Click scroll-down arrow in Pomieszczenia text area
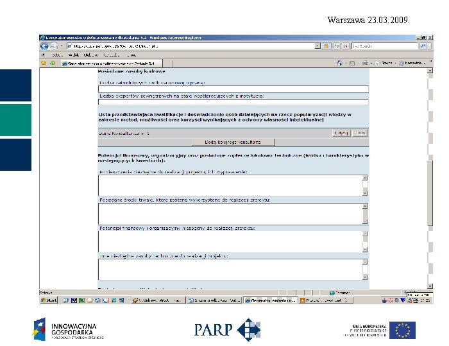Screen dimensions: 449x346 tap(365, 193)
